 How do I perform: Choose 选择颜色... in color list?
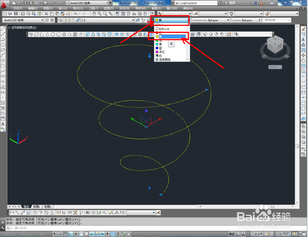point(167,60)
